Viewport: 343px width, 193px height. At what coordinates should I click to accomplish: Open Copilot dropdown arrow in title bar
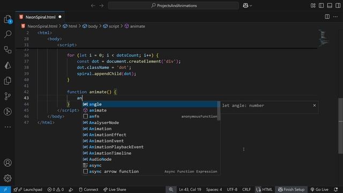251,6
